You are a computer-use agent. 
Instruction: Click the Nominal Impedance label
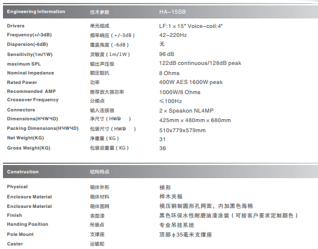click(x=30, y=73)
